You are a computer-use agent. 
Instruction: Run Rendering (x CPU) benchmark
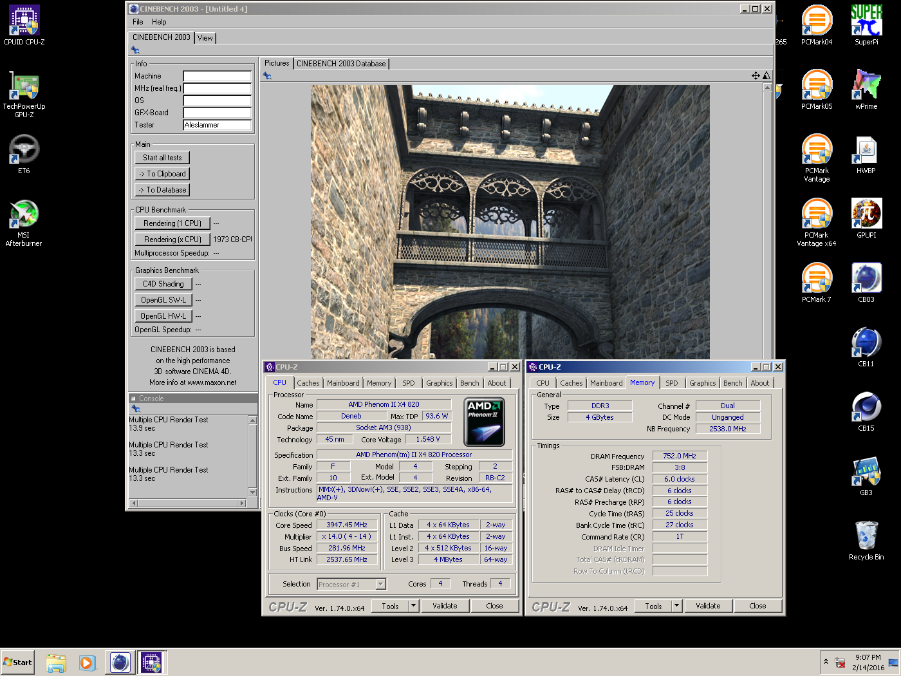(172, 239)
